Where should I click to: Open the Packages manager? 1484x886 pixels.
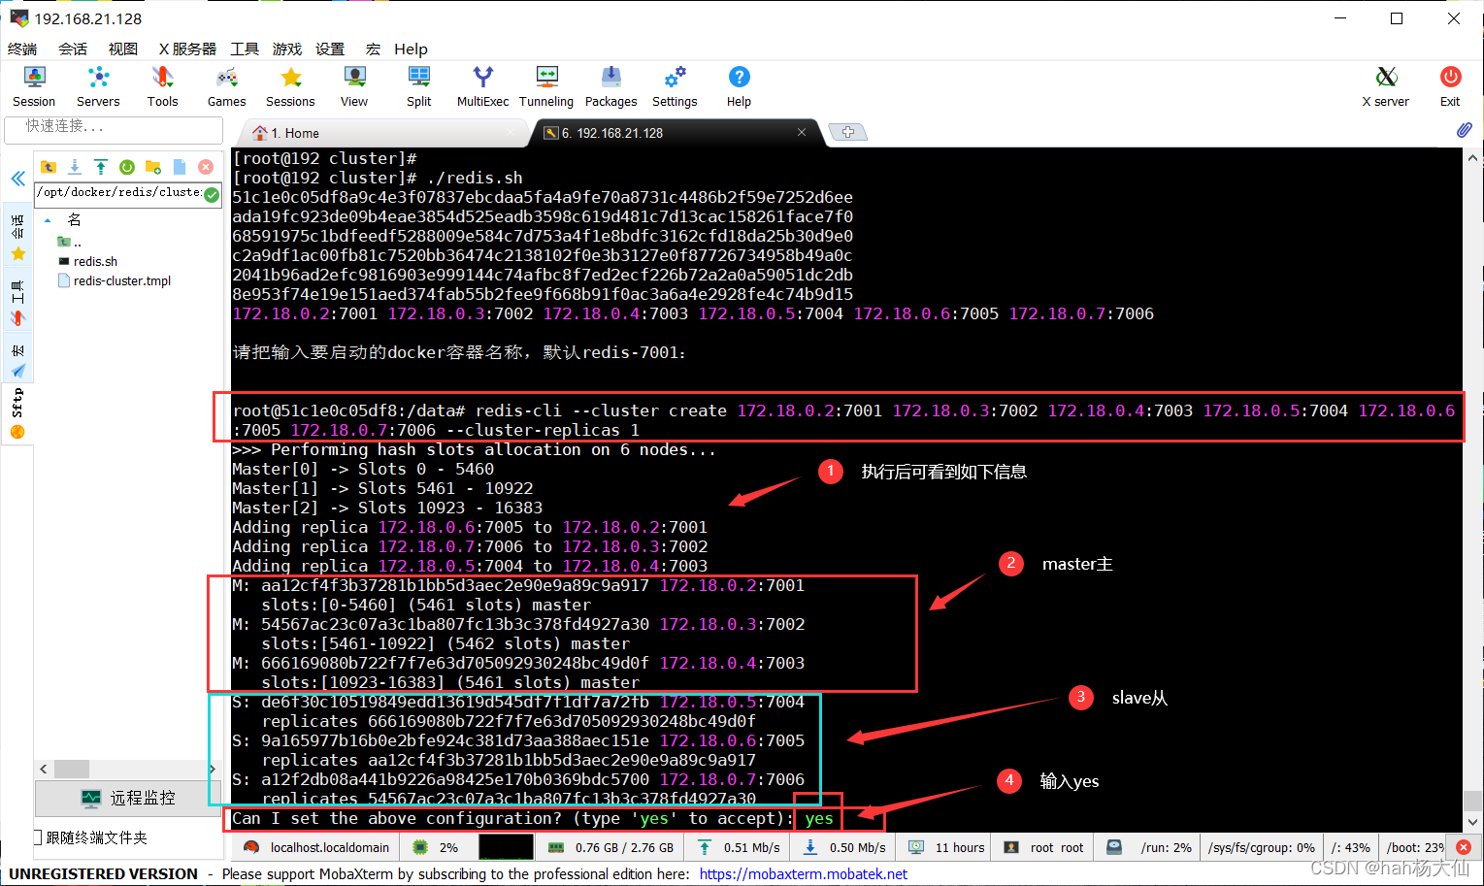(610, 86)
